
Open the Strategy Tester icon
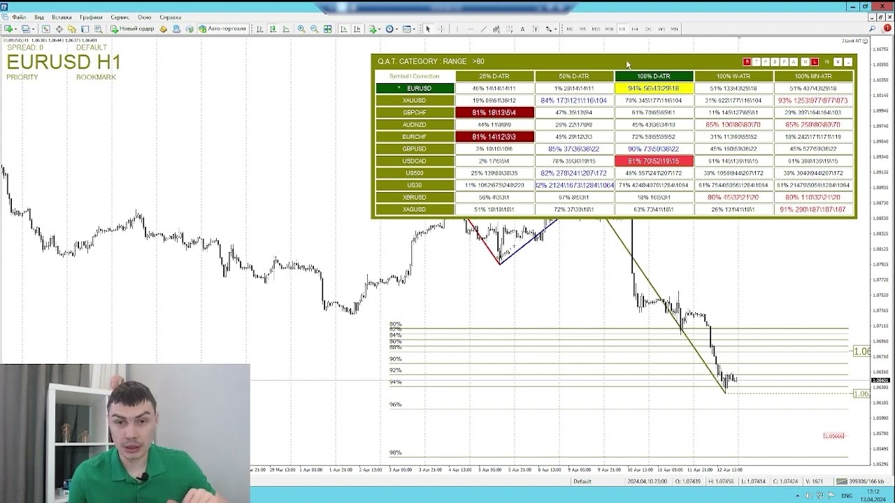tap(98, 29)
